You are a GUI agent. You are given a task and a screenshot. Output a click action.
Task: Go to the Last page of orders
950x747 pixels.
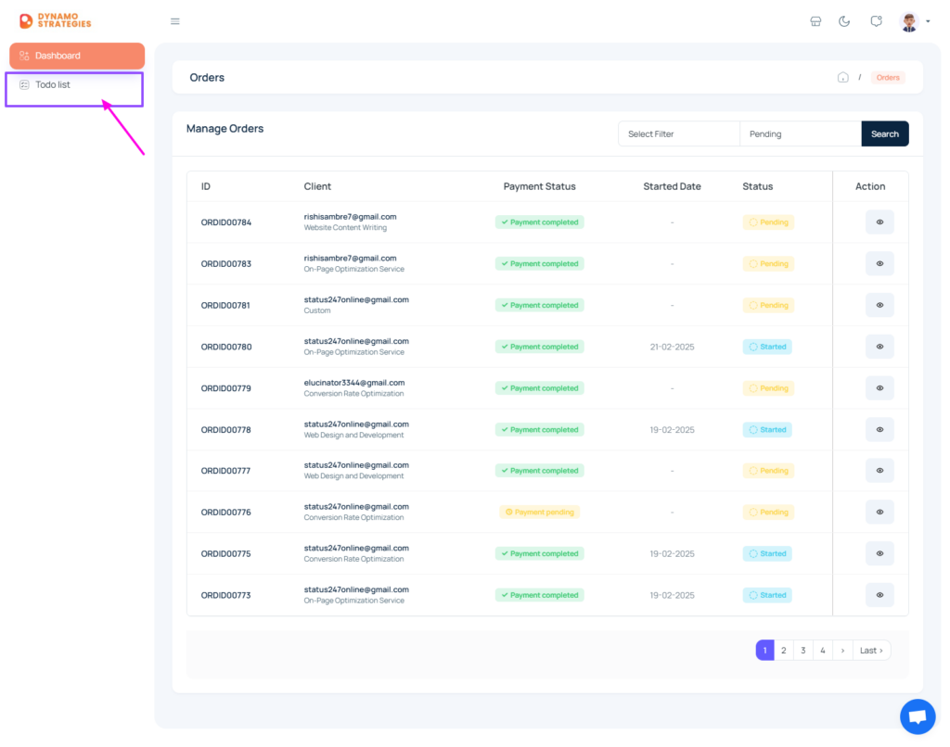[x=870, y=650]
